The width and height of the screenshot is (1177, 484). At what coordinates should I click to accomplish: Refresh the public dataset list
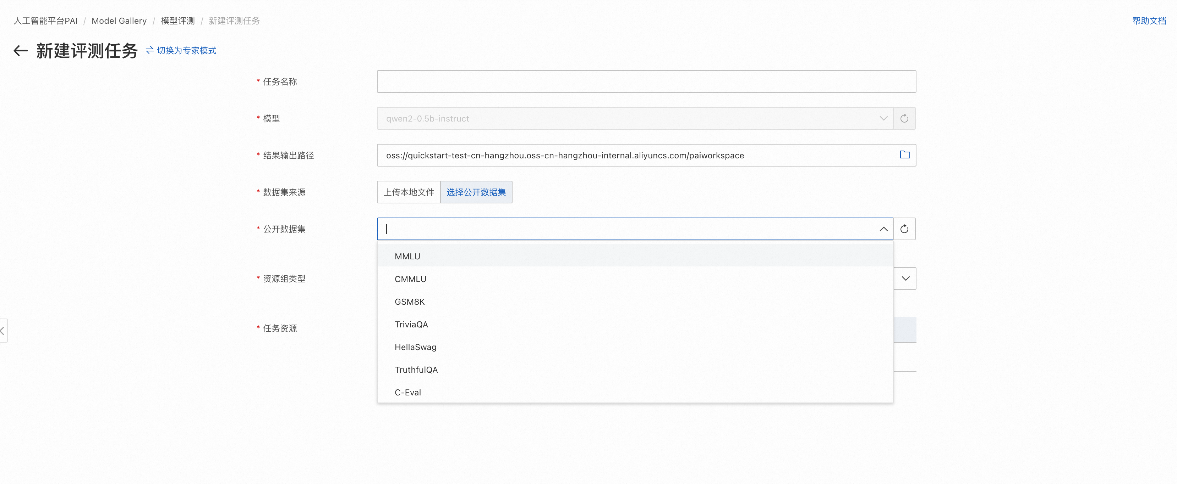pyautogui.click(x=904, y=229)
